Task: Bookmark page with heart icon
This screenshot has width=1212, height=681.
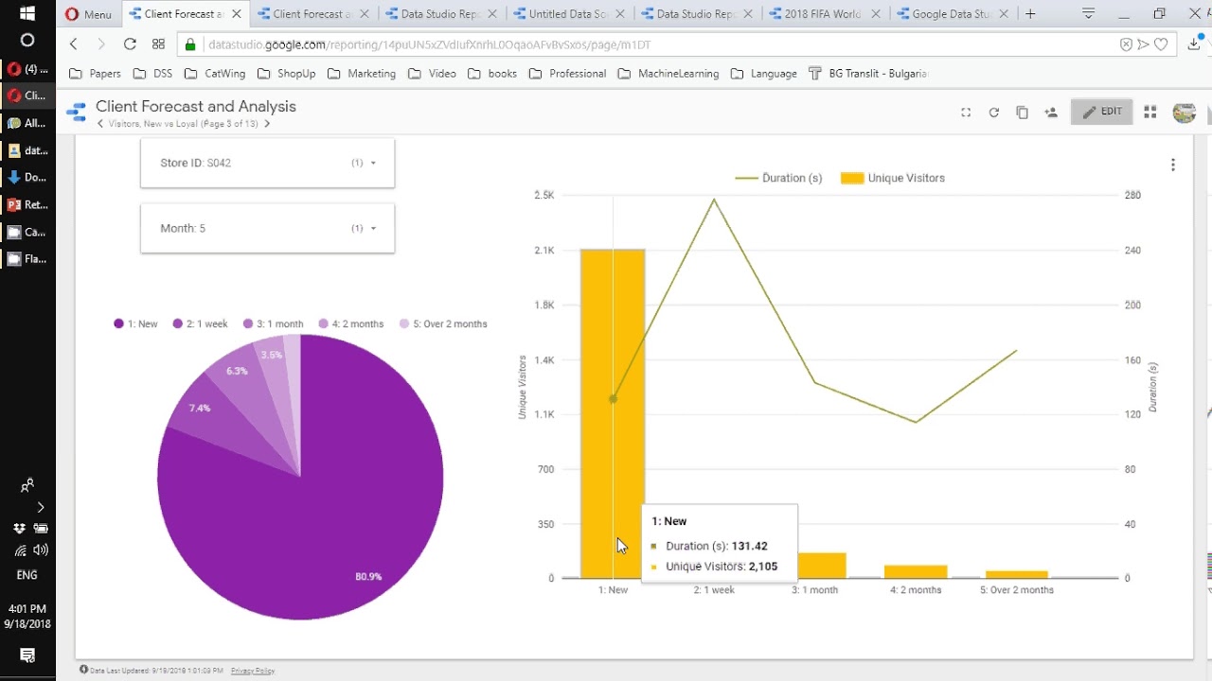Action: pyautogui.click(x=1161, y=44)
